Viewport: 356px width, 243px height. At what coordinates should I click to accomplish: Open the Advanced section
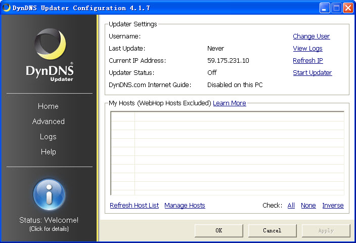click(x=49, y=121)
